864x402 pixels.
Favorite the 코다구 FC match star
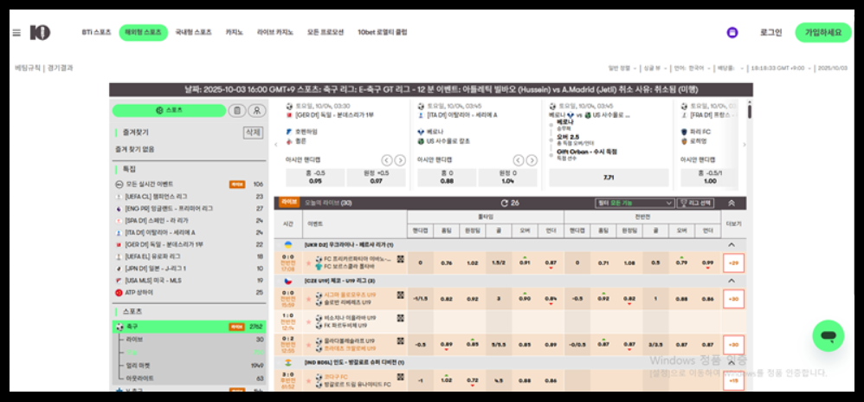pos(308,380)
